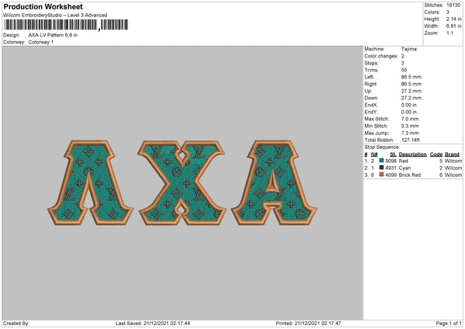Click the Up value '27.2 mm'

click(411, 91)
